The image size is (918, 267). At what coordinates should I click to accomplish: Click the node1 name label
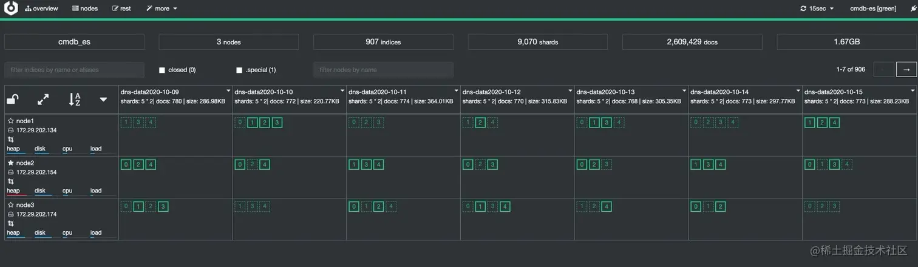click(x=25, y=121)
